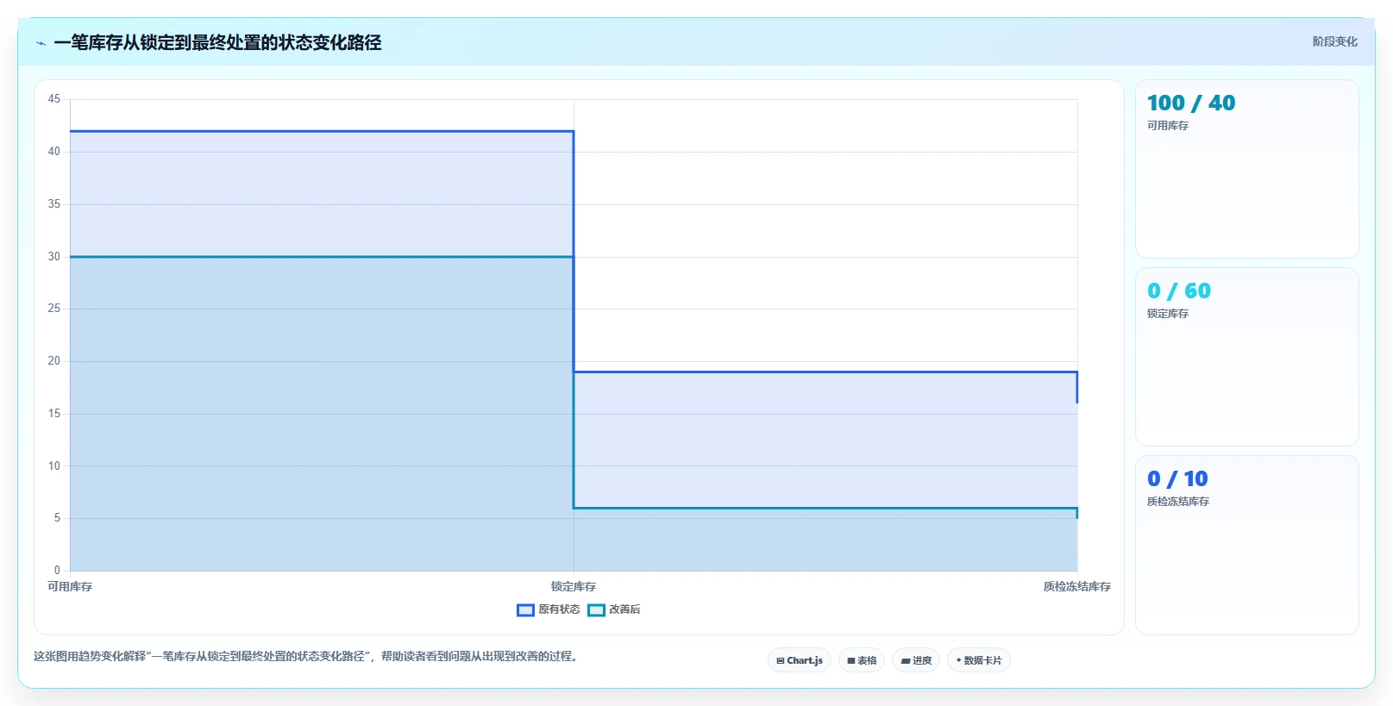Screen dimensions: 1393x706
Task: Click the description sentence starting 这张图用趋势变化解释
Action: click(x=305, y=656)
